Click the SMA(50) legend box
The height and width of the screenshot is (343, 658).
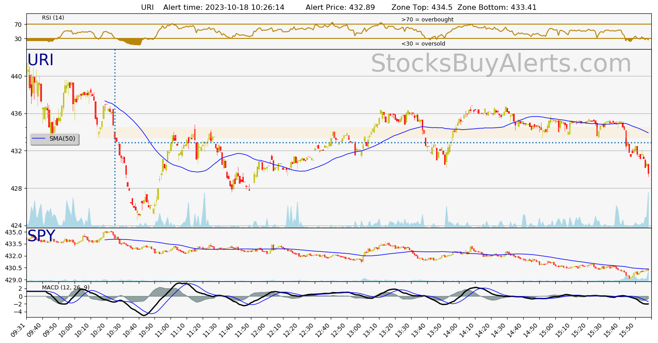click(54, 139)
